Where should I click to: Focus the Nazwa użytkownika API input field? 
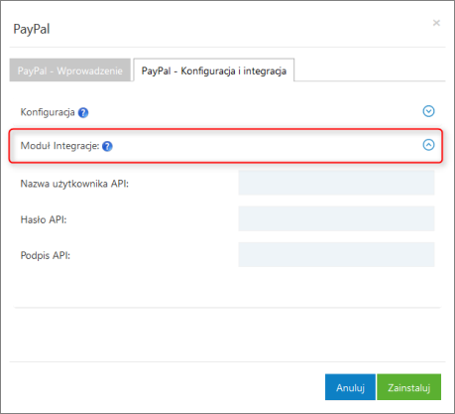[x=336, y=183]
